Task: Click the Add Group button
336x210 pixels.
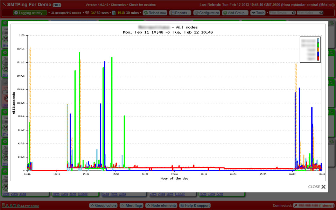Action: tap(235, 13)
